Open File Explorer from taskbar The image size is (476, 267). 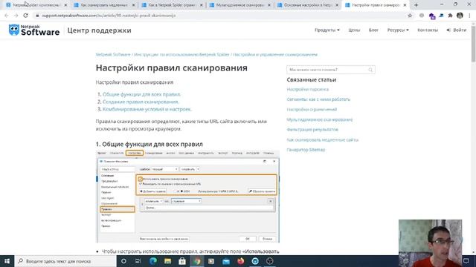tap(167, 261)
